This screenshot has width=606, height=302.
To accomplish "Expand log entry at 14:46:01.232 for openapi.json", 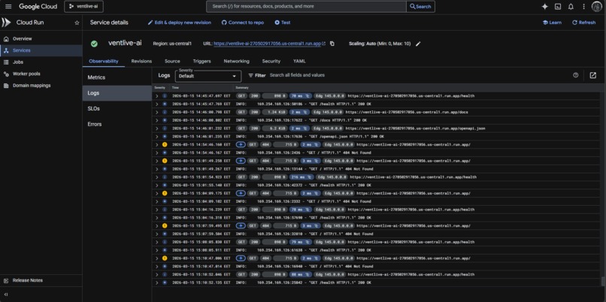I will point(157,128).
